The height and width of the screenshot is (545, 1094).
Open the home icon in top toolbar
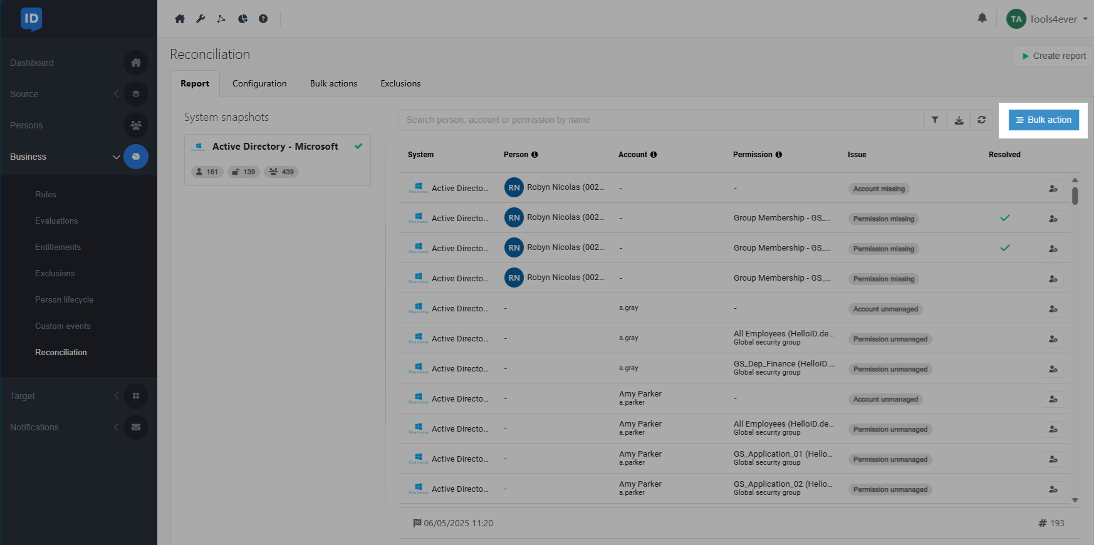[x=180, y=19]
